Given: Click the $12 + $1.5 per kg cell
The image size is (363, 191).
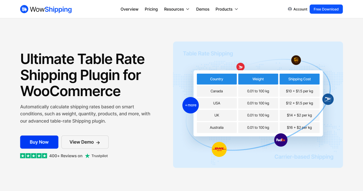Looking at the screenshot, I should click(x=299, y=103).
